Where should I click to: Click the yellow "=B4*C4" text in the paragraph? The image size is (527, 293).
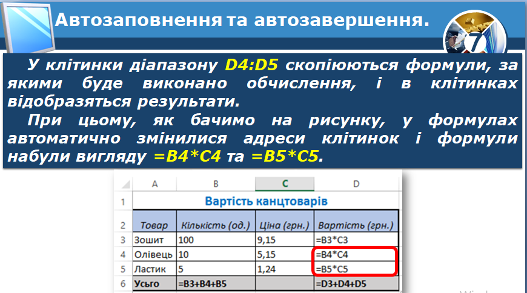pyautogui.click(x=187, y=156)
